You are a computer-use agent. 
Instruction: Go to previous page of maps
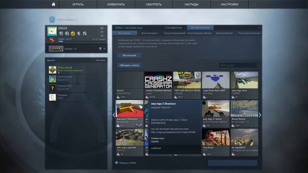pyautogui.click(x=114, y=115)
